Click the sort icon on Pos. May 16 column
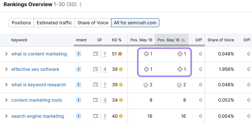 [183, 40]
